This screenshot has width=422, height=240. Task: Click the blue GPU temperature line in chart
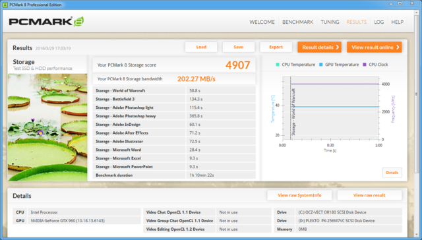pos(335,107)
